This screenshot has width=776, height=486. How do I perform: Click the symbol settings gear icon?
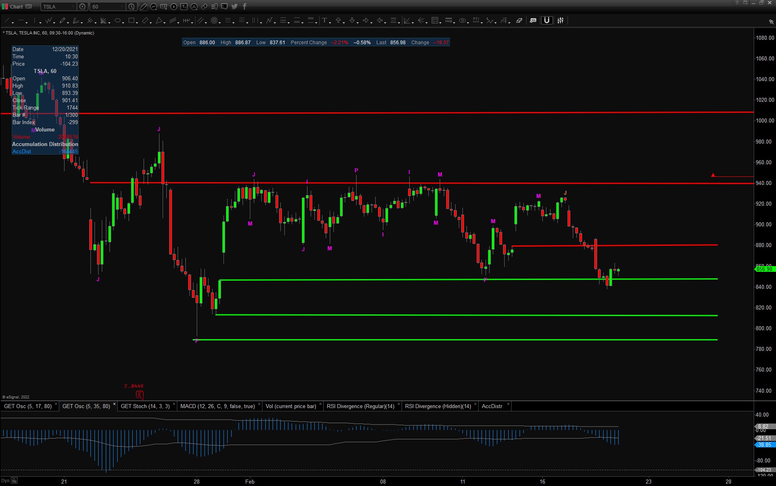[x=82, y=6]
